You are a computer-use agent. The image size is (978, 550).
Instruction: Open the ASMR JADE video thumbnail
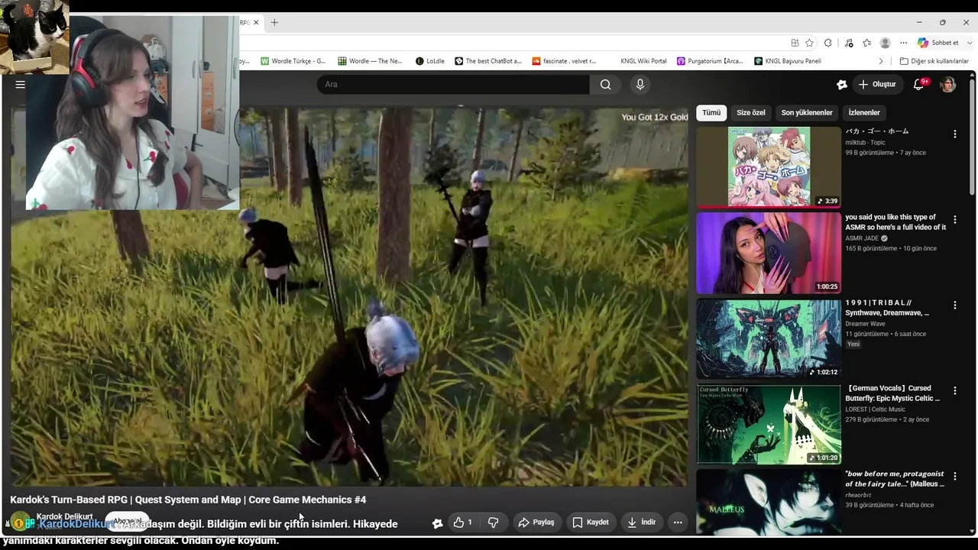tap(769, 253)
